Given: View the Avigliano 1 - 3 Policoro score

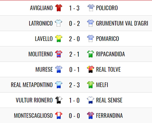Looking at the screenshot, I should pyautogui.click(x=74, y=8).
